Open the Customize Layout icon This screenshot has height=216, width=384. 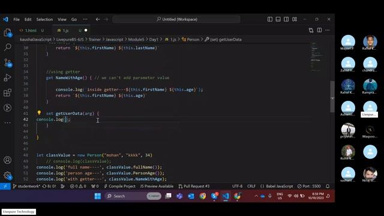[x=295, y=19]
